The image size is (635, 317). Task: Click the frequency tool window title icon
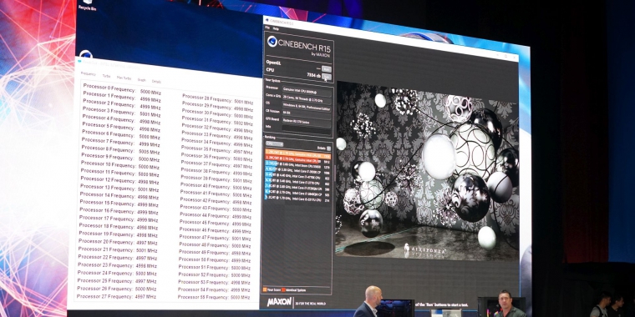tap(79, 62)
